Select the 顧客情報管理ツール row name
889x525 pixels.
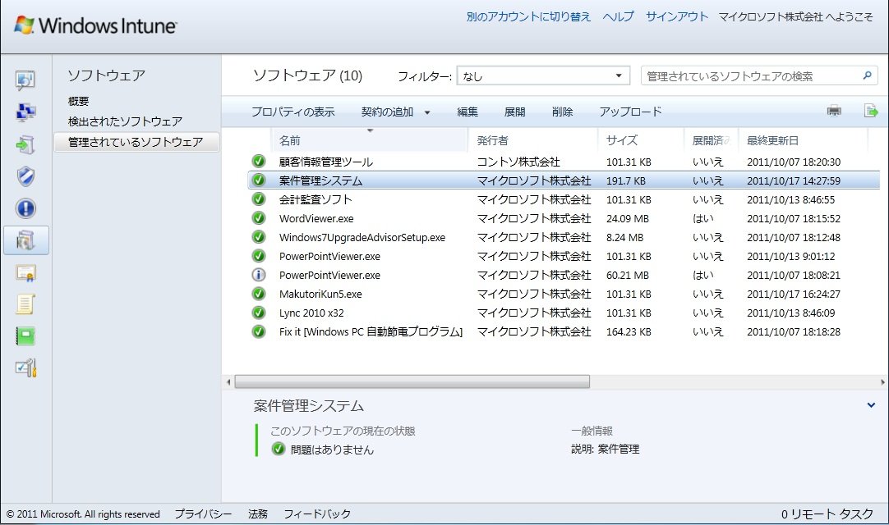pyautogui.click(x=326, y=162)
